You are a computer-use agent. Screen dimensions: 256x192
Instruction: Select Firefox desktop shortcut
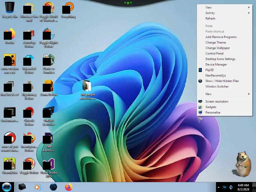pos(10,36)
